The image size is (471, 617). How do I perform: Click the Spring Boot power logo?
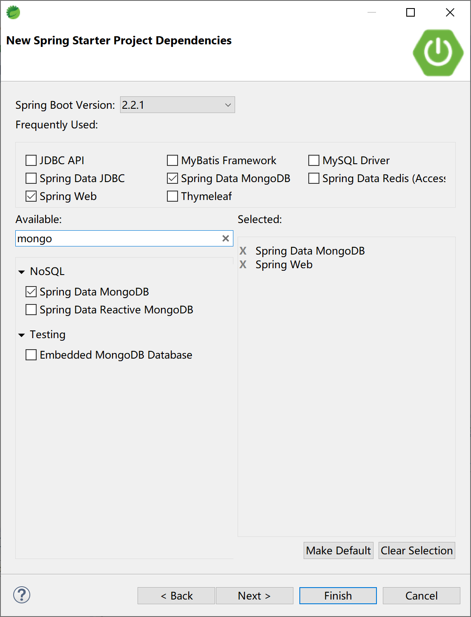pyautogui.click(x=438, y=53)
